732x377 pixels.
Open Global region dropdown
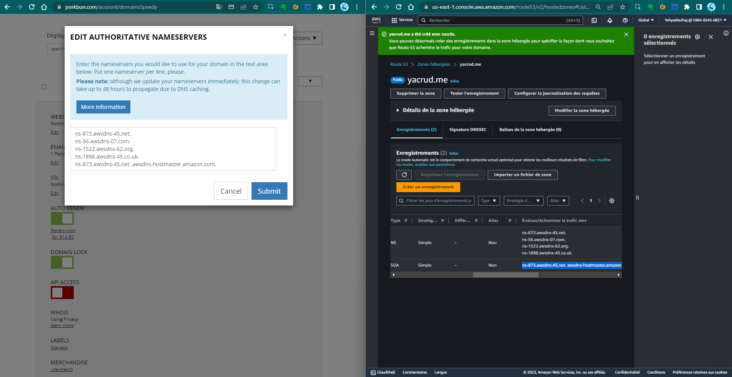[x=646, y=20]
